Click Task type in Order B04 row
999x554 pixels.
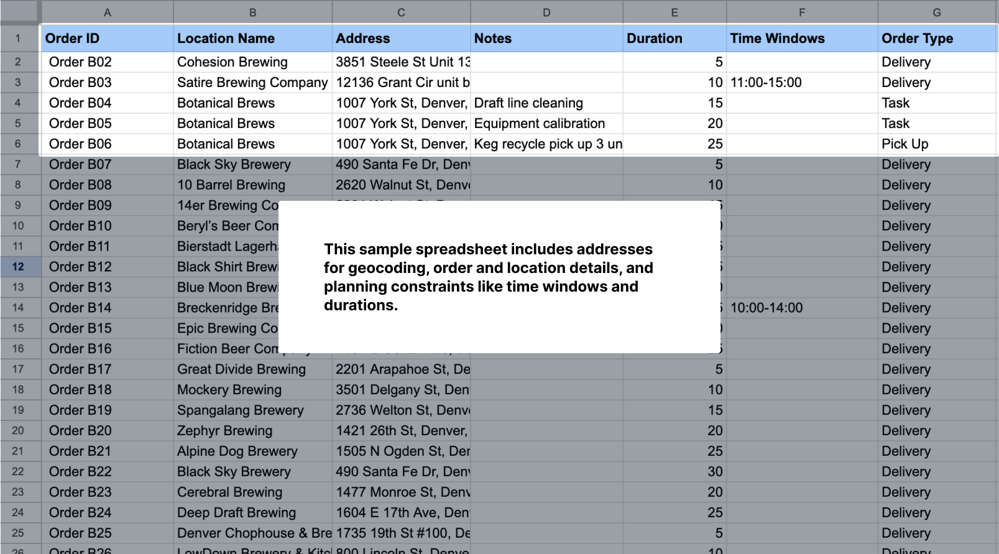tap(938, 103)
